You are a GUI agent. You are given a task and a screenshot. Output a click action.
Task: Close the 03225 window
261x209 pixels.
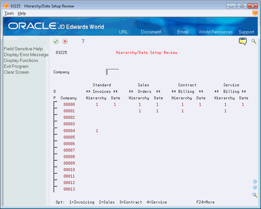(253, 6)
